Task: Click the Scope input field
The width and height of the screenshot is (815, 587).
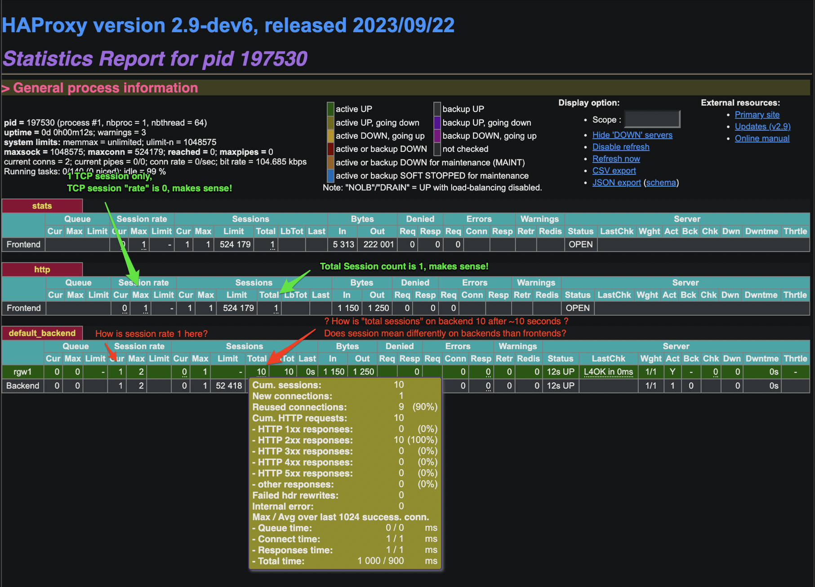Action: tap(652, 119)
